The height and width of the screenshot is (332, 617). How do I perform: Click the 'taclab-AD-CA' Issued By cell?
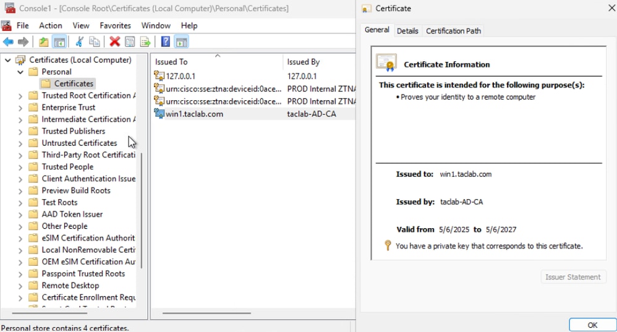pyautogui.click(x=312, y=114)
